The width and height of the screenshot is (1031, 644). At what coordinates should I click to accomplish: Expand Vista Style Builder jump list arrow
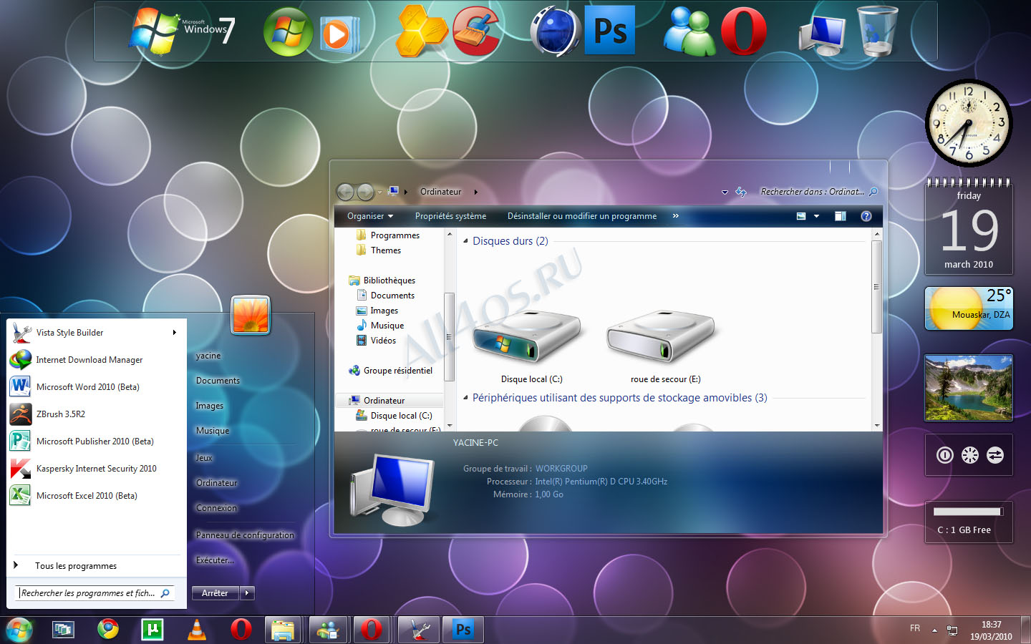click(x=174, y=333)
